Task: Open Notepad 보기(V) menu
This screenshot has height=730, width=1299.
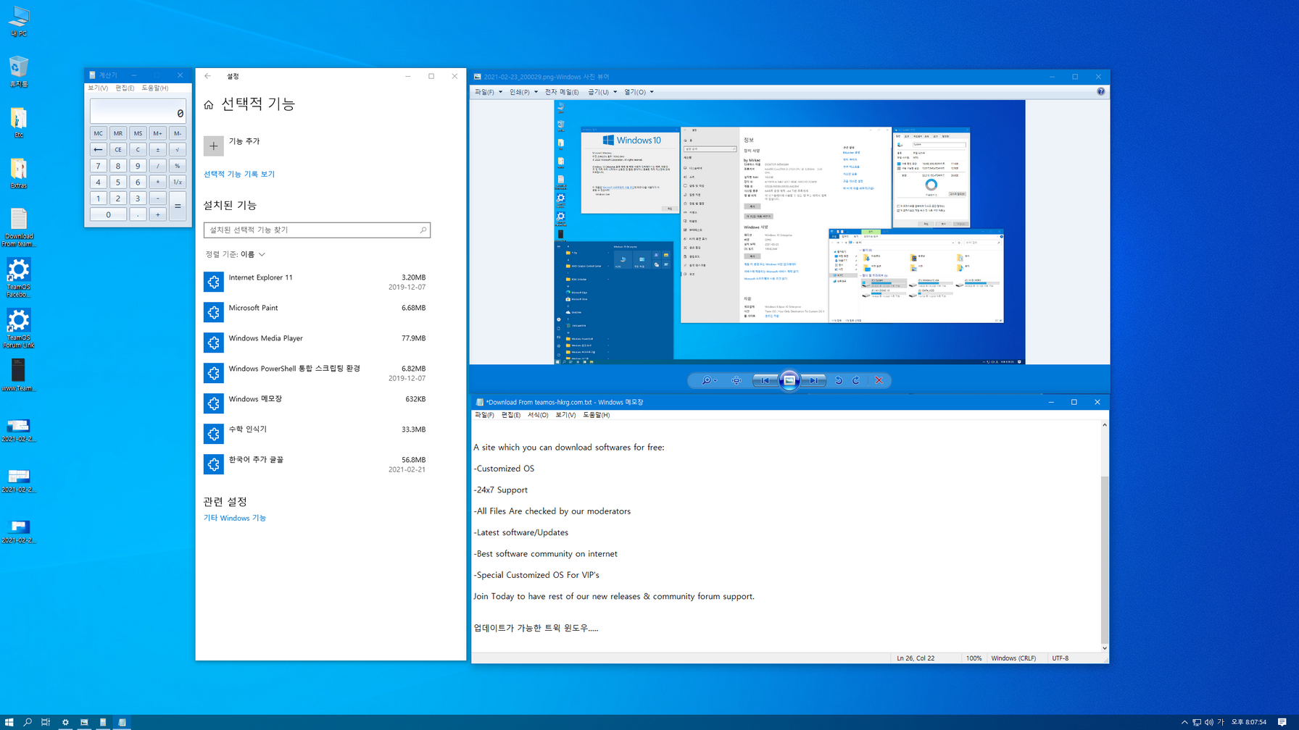Action: pyautogui.click(x=565, y=415)
